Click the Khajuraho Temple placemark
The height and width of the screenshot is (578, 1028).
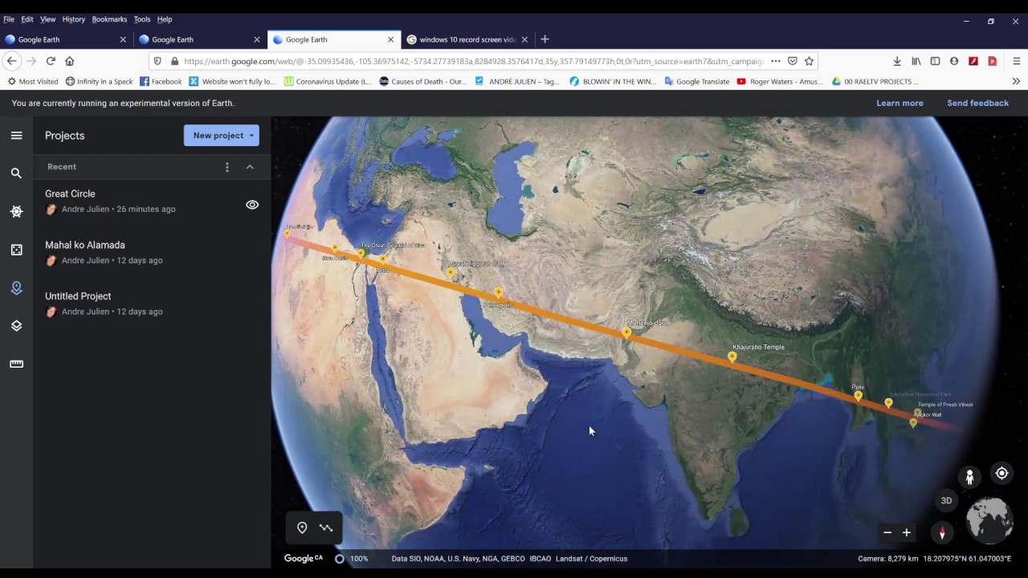(732, 356)
